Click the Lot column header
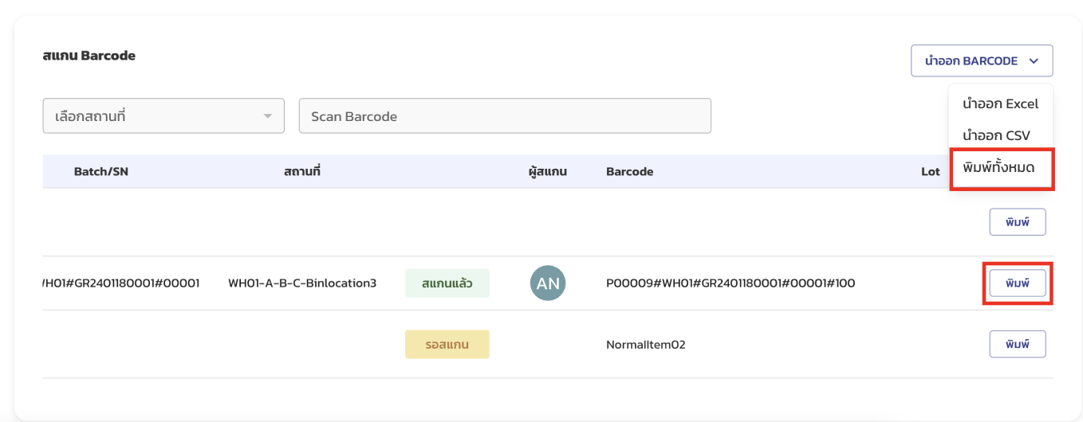1083x422 pixels. (x=930, y=171)
